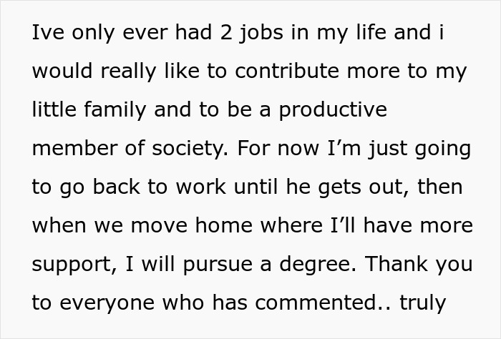Image resolution: width=501 pixels, height=339 pixels.
Task: Click the word "Thank" in seventh line
Action: tap(397, 263)
